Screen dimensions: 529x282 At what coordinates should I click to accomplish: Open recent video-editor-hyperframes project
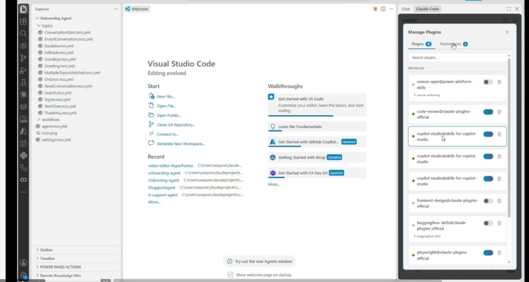[170, 166]
